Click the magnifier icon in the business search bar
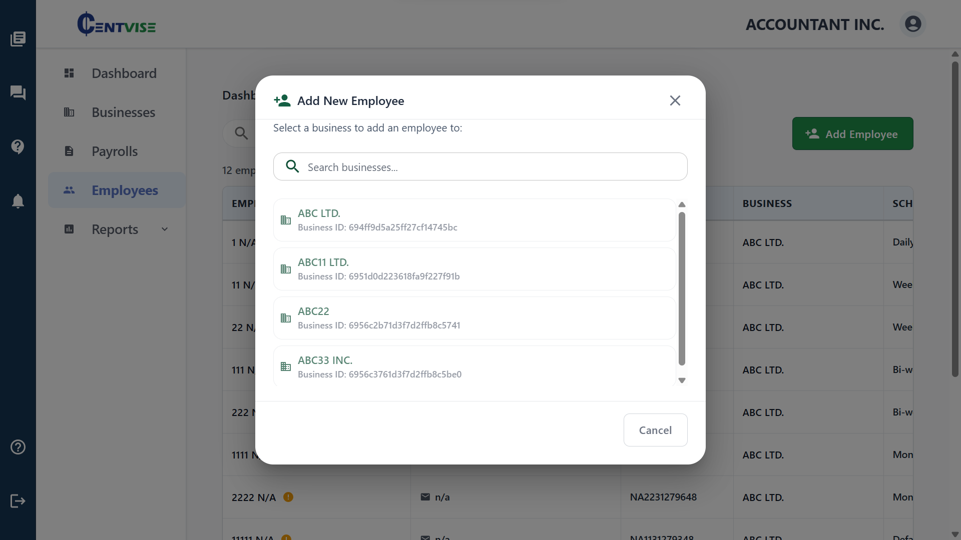 [x=292, y=166]
